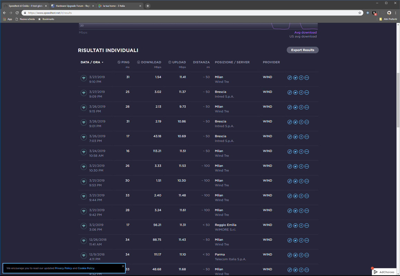Open Chrome menu with three dots
400x276 pixels.
tap(396, 13)
